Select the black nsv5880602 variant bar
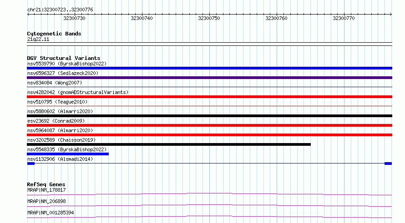Image resolution: width=405 pixels, height=223 pixels. [209, 116]
